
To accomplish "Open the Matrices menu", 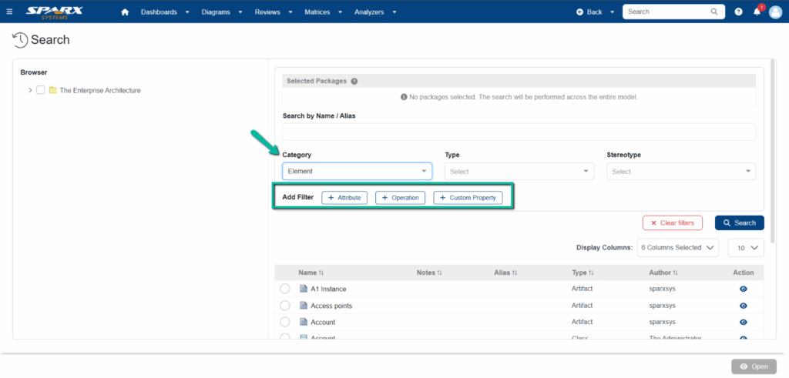I will pos(324,12).
